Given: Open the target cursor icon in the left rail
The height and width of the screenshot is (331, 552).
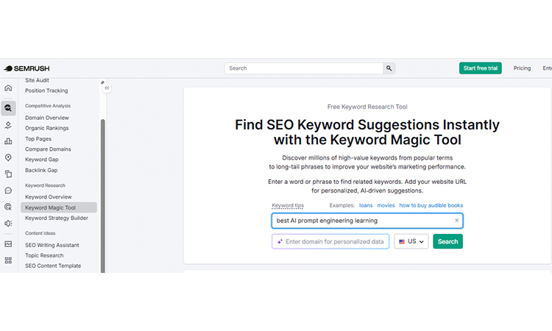Looking at the screenshot, I should 8,207.
